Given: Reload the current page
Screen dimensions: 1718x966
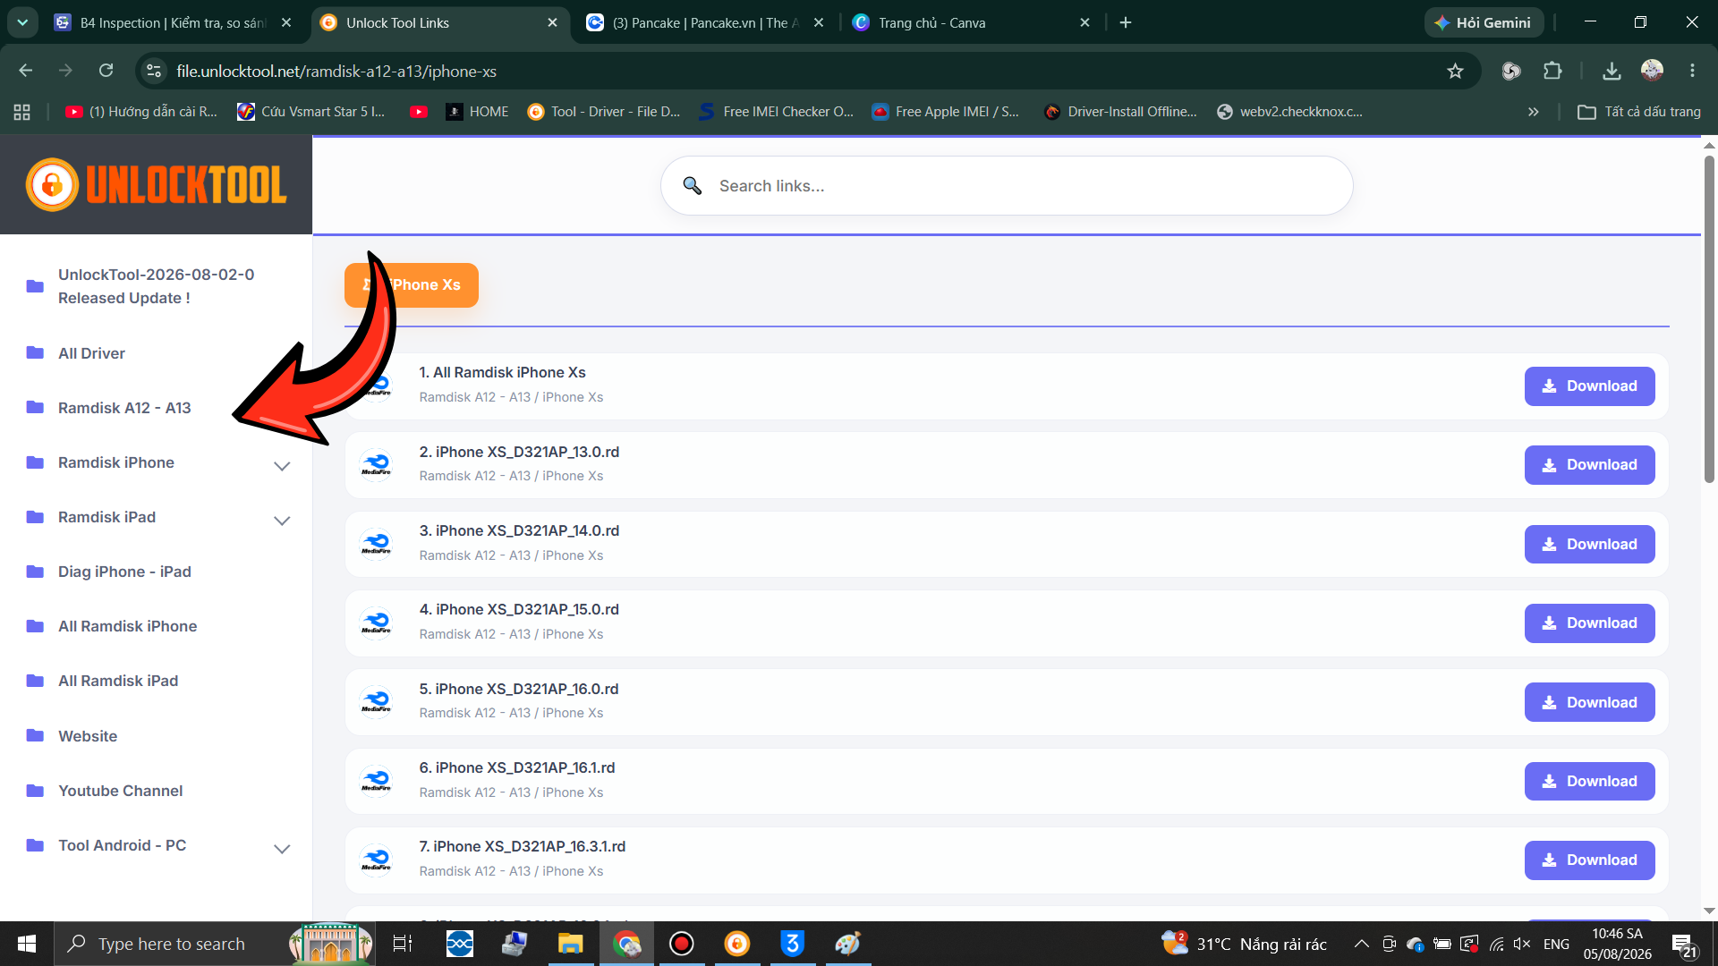Looking at the screenshot, I should point(106,71).
